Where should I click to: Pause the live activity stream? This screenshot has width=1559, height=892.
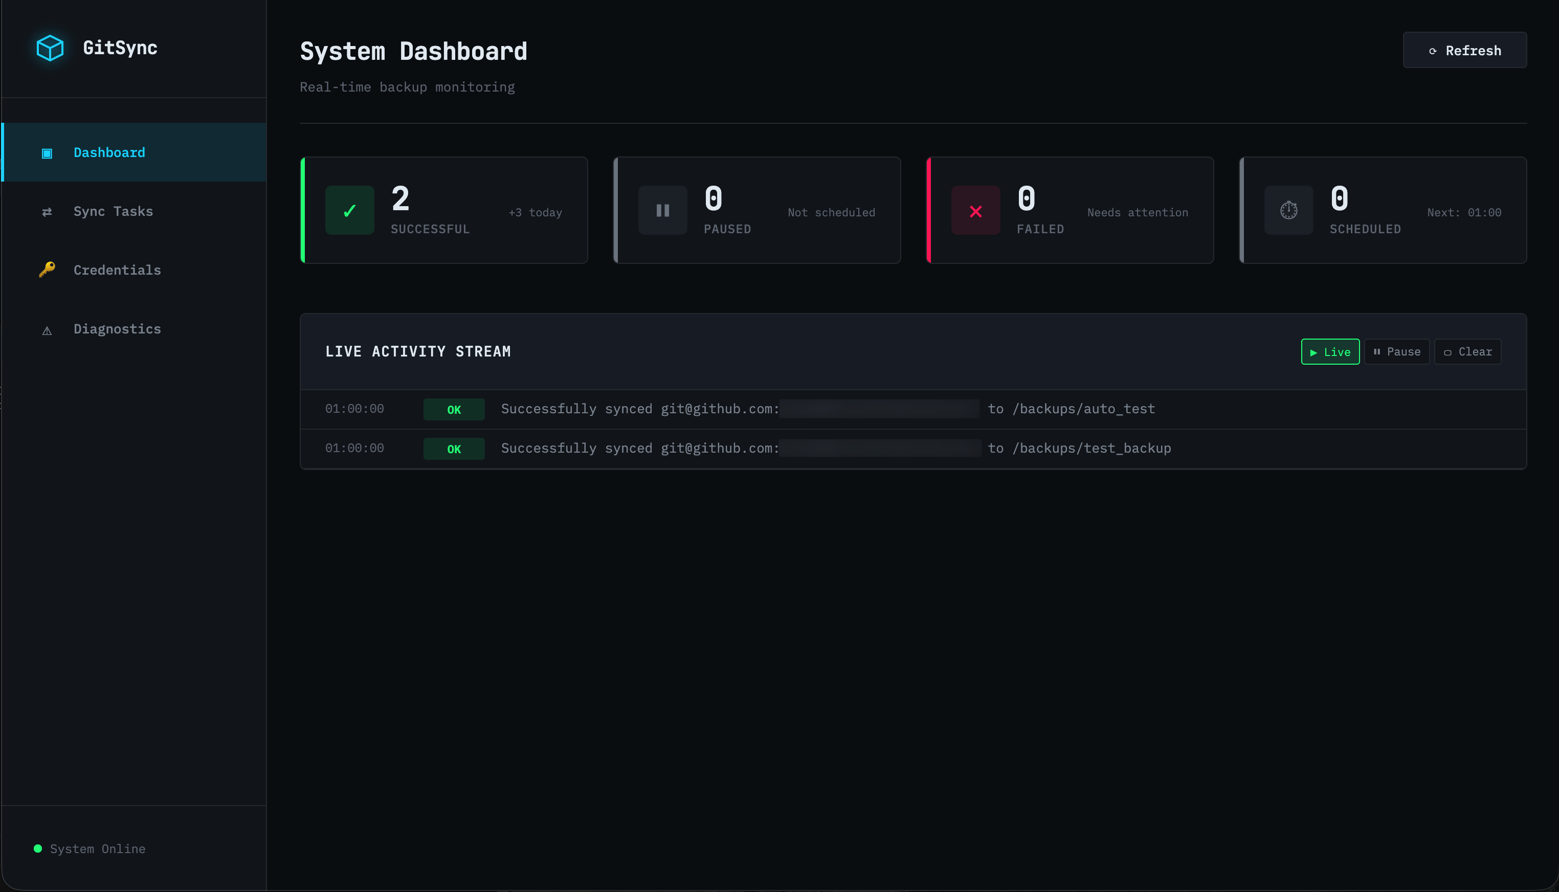click(1397, 352)
